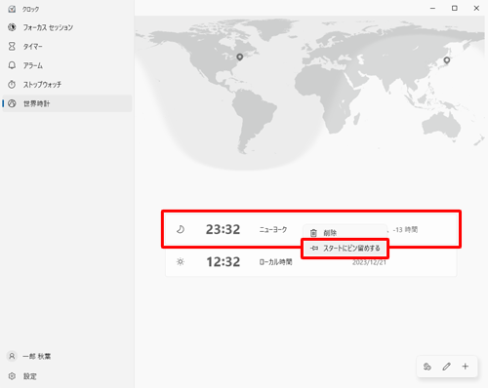Select the ローカル時間 12:32 clock row

click(x=311, y=261)
